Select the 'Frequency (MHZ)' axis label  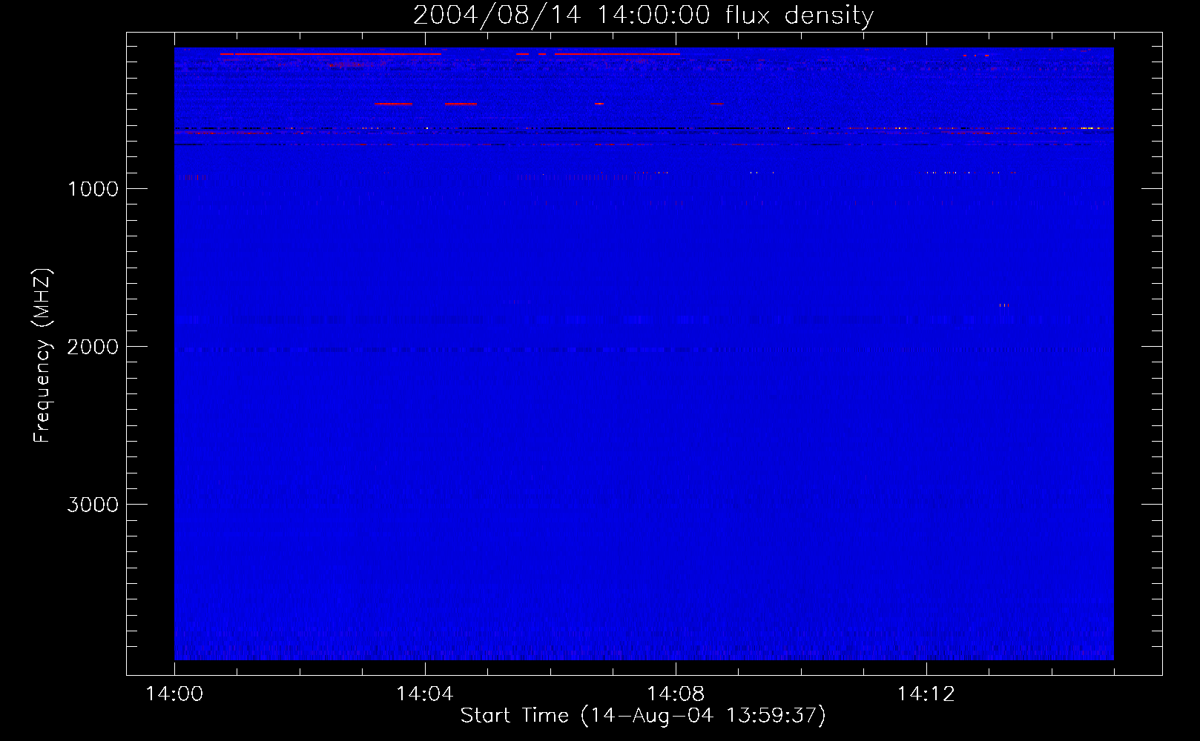tap(42, 356)
